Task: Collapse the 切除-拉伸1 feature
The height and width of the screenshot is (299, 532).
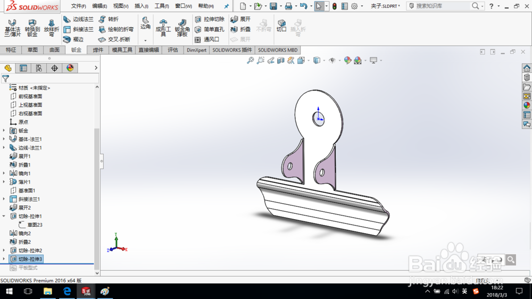Action: click(x=4, y=216)
